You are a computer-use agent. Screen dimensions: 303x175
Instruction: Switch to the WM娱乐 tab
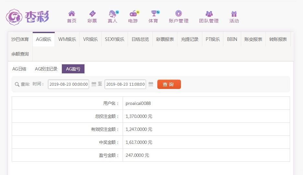67,39
